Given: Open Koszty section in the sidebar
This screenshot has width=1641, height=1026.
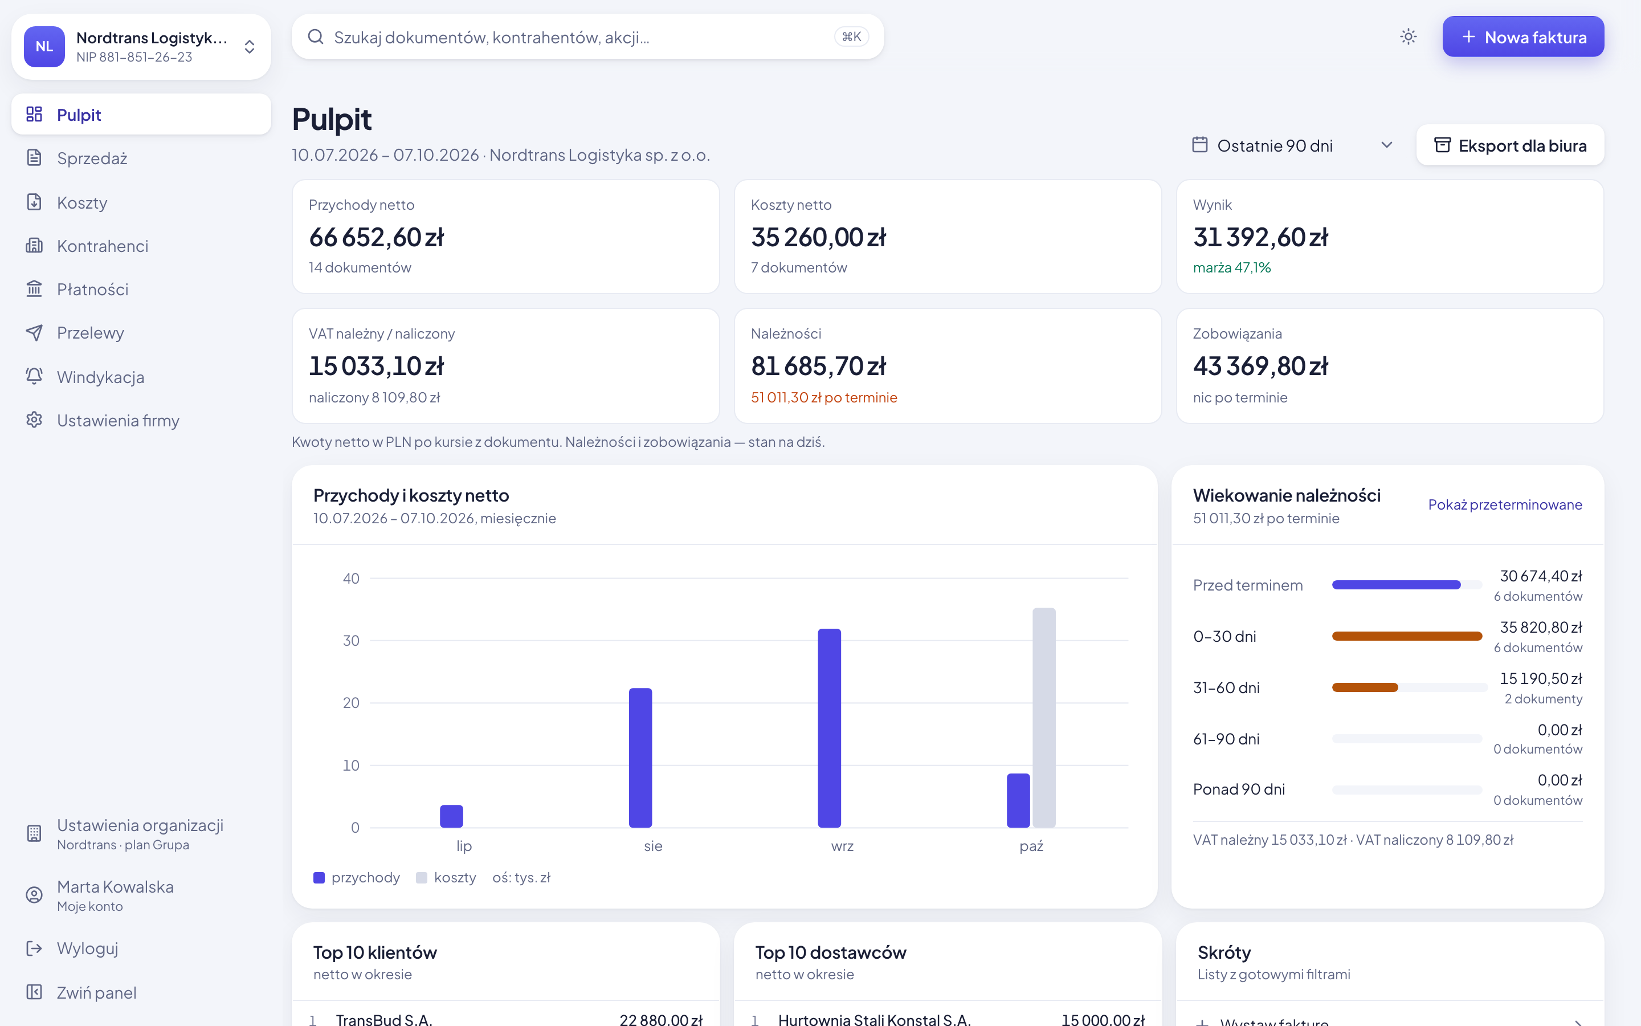Looking at the screenshot, I should point(141,202).
